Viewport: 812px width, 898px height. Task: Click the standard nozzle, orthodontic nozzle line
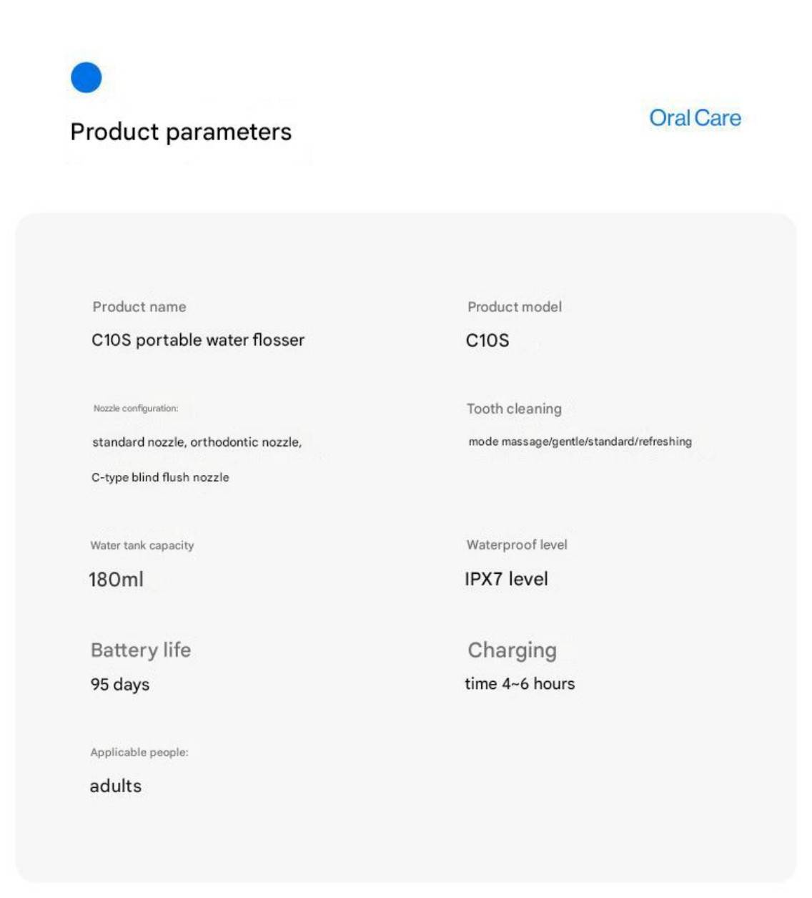[197, 442]
